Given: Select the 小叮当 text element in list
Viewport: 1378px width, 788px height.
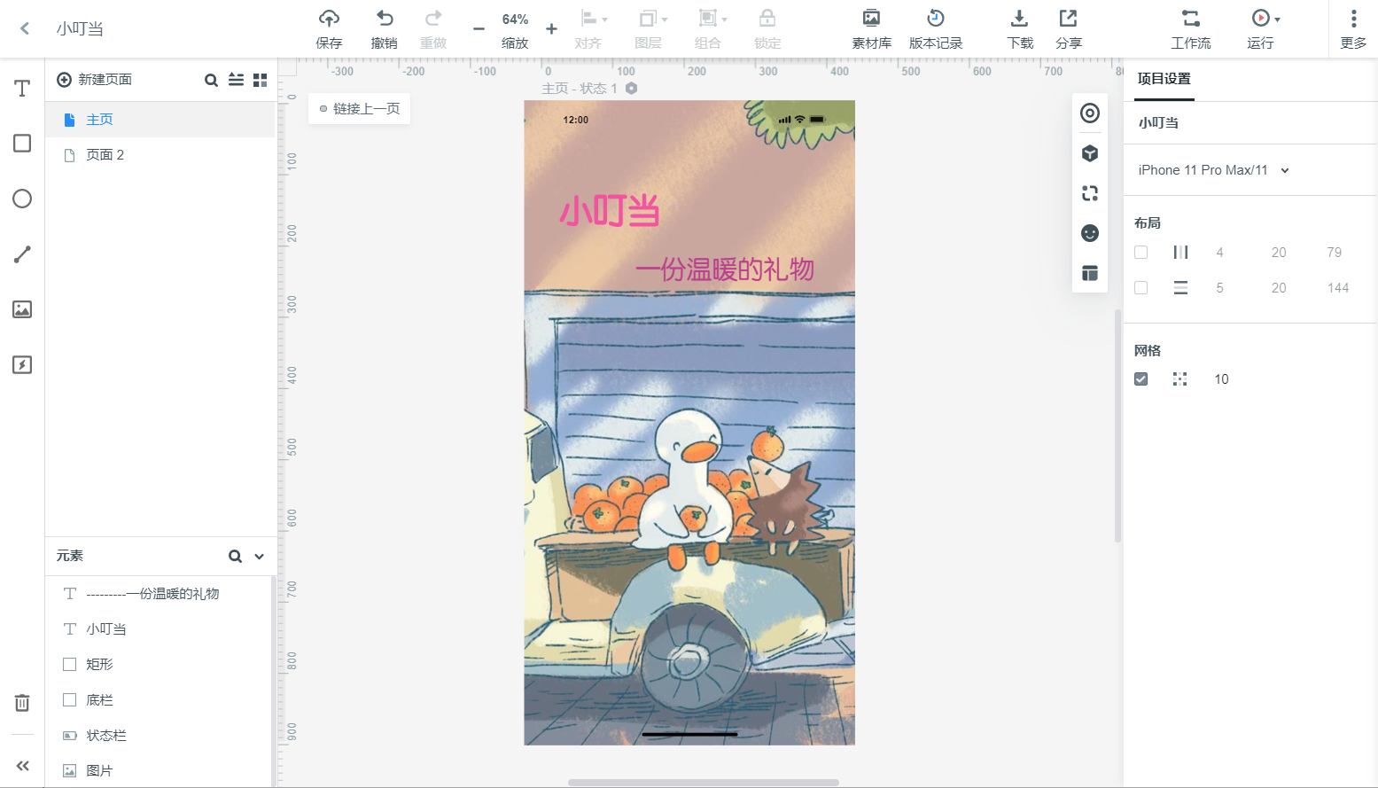Looking at the screenshot, I should [159, 629].
